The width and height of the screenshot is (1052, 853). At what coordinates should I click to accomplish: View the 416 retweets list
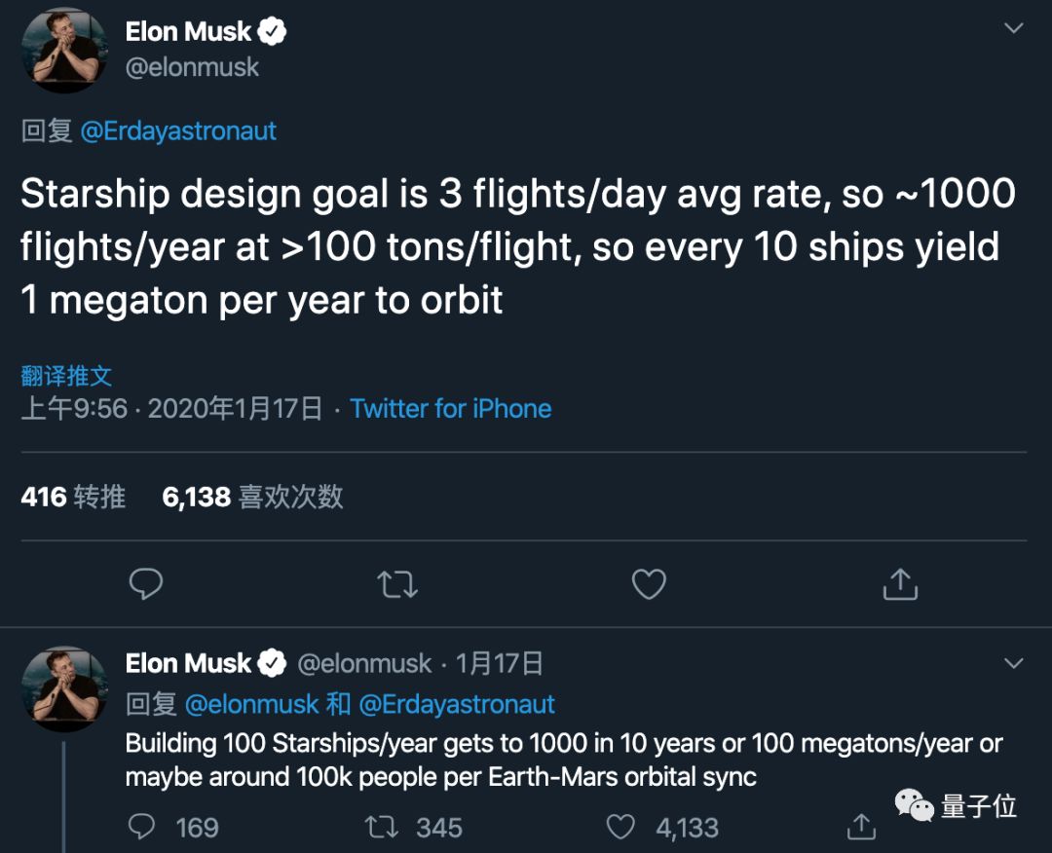coord(73,498)
